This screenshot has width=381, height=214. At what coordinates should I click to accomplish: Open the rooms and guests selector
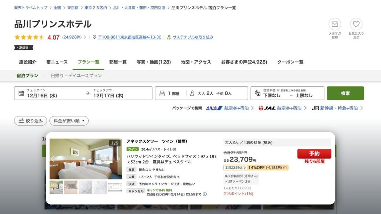point(201,93)
